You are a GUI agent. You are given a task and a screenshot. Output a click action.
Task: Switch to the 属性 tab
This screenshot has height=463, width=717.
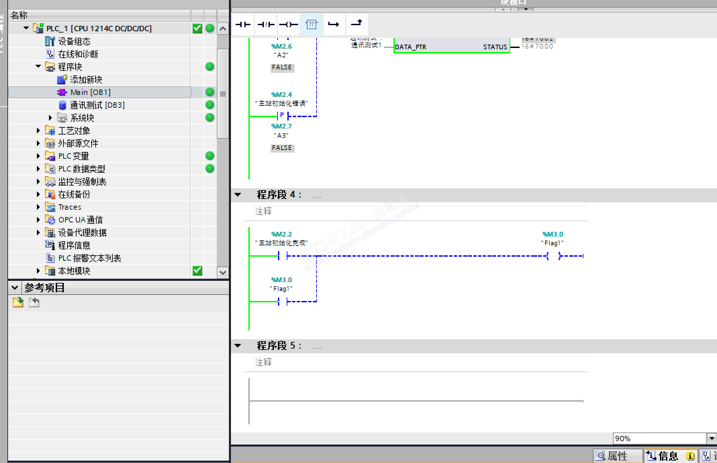[x=617, y=456]
